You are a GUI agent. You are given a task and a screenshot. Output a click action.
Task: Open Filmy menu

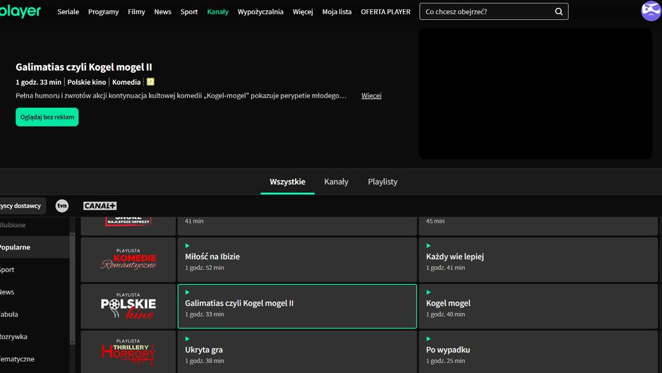[136, 12]
